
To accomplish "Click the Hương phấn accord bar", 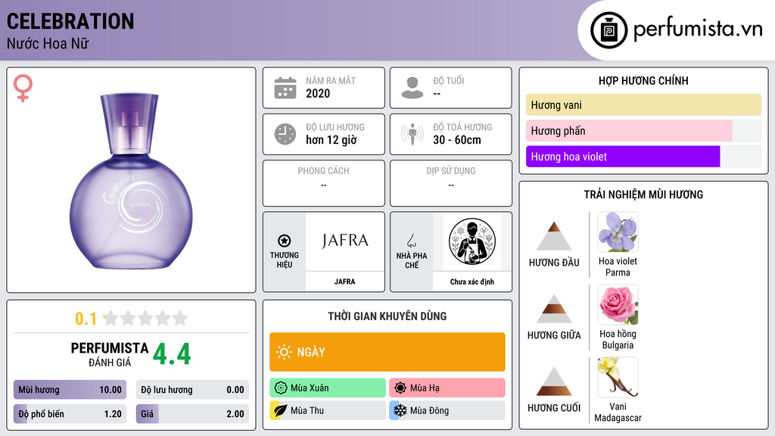I will point(643,130).
